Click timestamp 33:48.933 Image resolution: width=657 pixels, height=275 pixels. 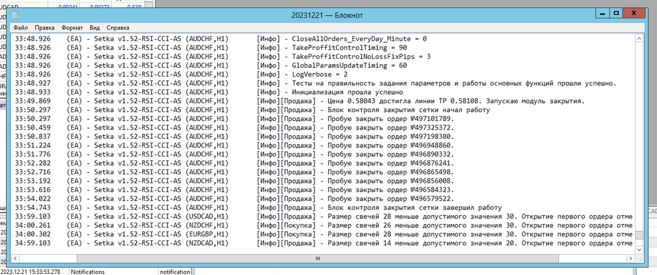click(x=33, y=92)
